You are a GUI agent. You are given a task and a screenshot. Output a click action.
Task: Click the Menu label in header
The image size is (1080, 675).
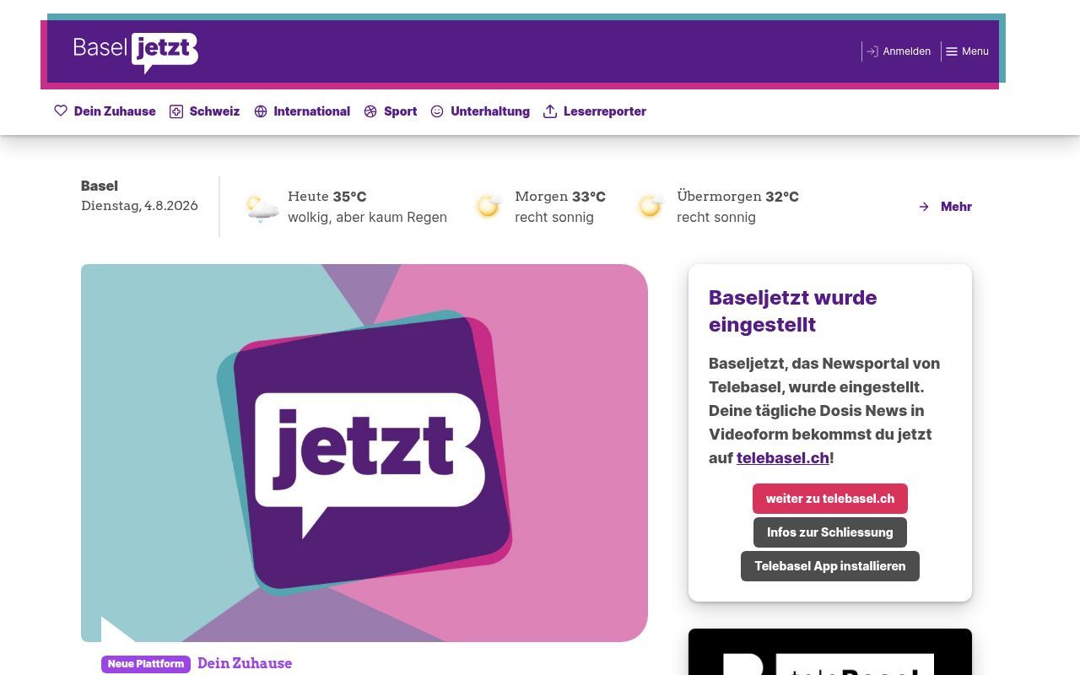click(975, 51)
